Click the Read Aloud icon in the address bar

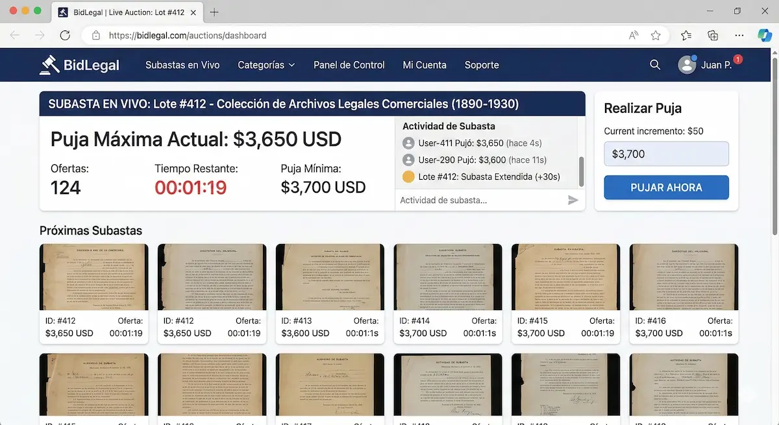(634, 36)
